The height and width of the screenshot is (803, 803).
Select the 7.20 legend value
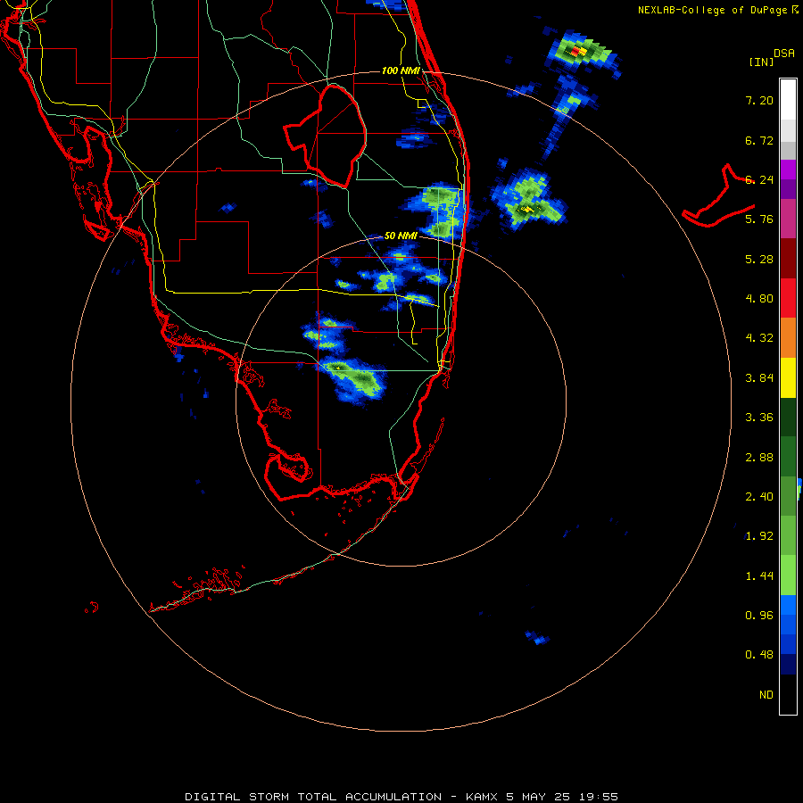tap(759, 100)
